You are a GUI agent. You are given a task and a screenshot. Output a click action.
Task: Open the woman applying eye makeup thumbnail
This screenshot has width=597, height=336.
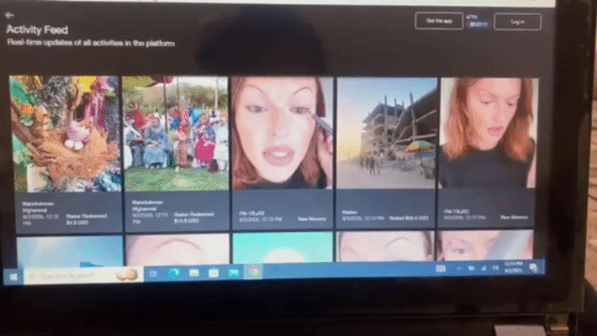pyautogui.click(x=283, y=134)
